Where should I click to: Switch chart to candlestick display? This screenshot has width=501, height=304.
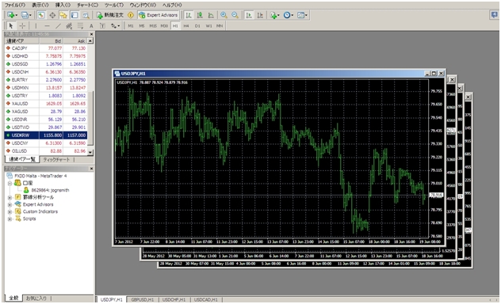(x=200, y=15)
